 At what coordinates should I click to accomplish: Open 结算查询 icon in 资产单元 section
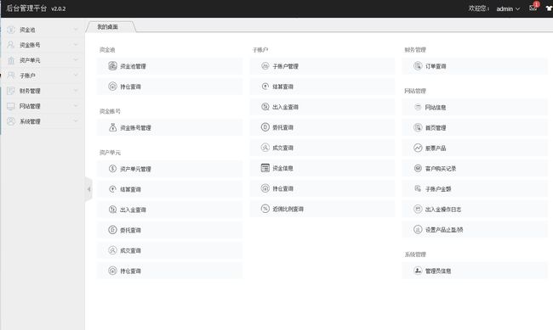click(x=112, y=189)
